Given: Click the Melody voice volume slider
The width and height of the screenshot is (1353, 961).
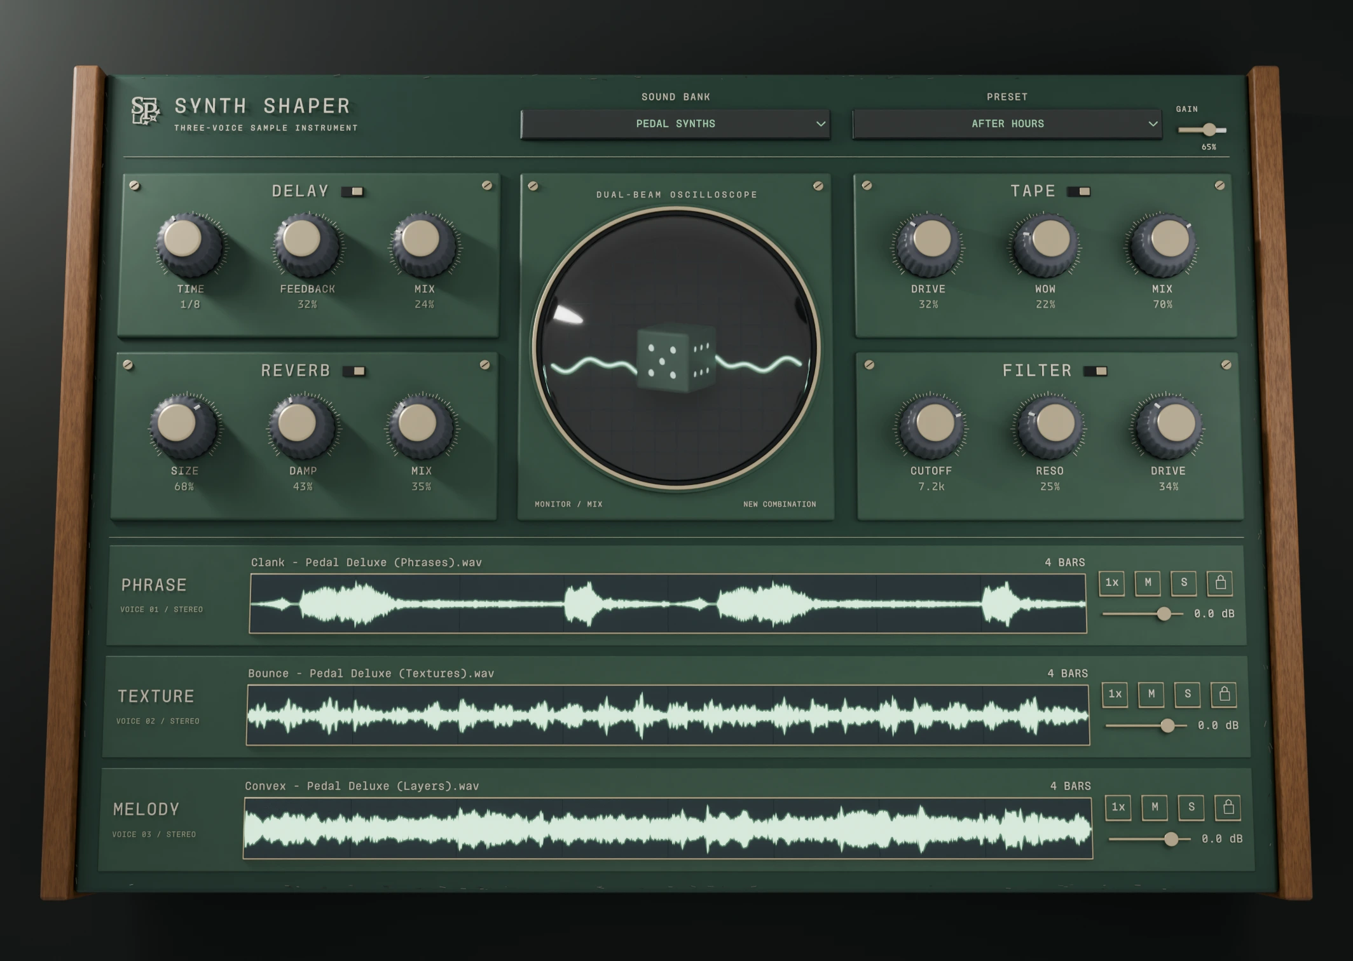Looking at the screenshot, I should click(1150, 840).
